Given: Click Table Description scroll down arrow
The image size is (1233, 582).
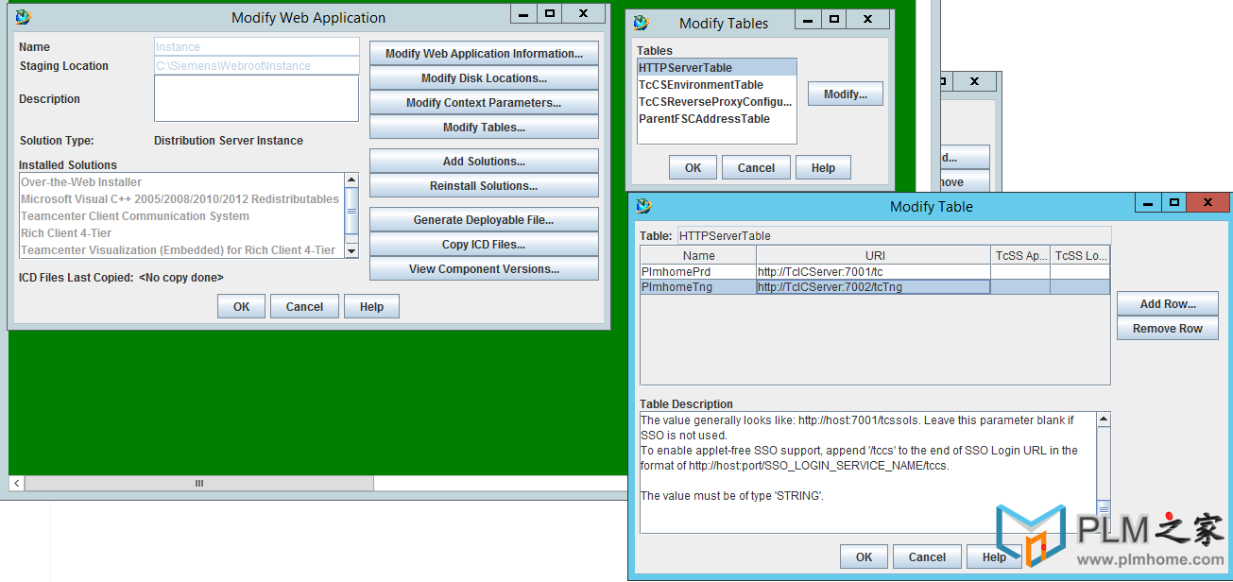Looking at the screenshot, I should pos(1104,526).
